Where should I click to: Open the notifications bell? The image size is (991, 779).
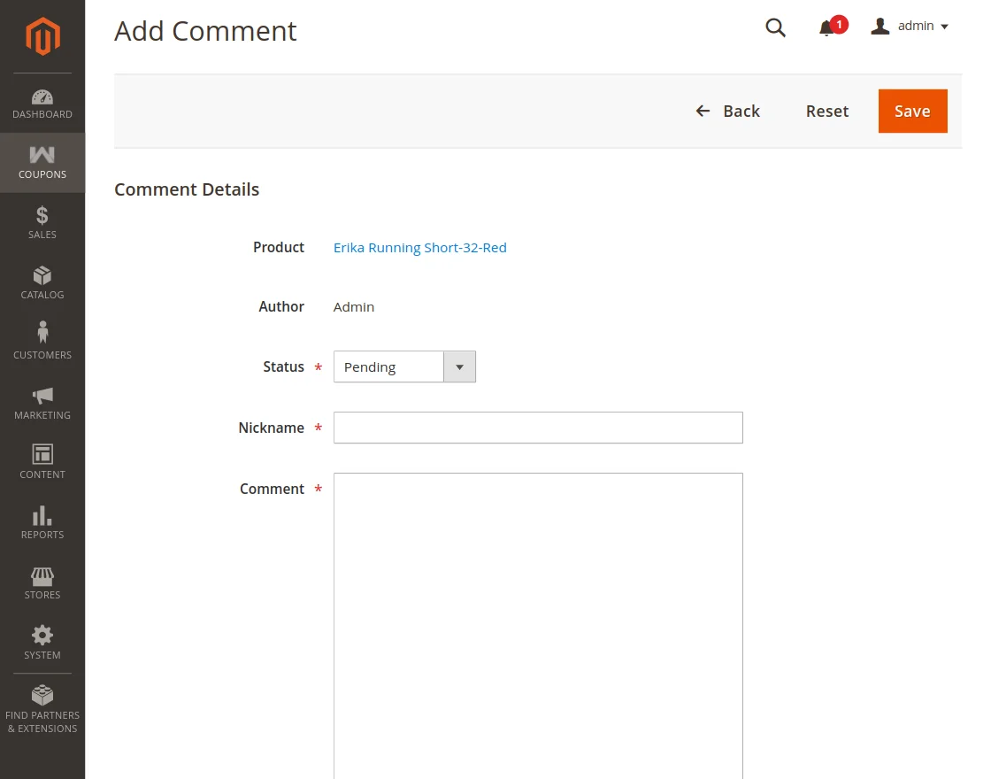827,27
